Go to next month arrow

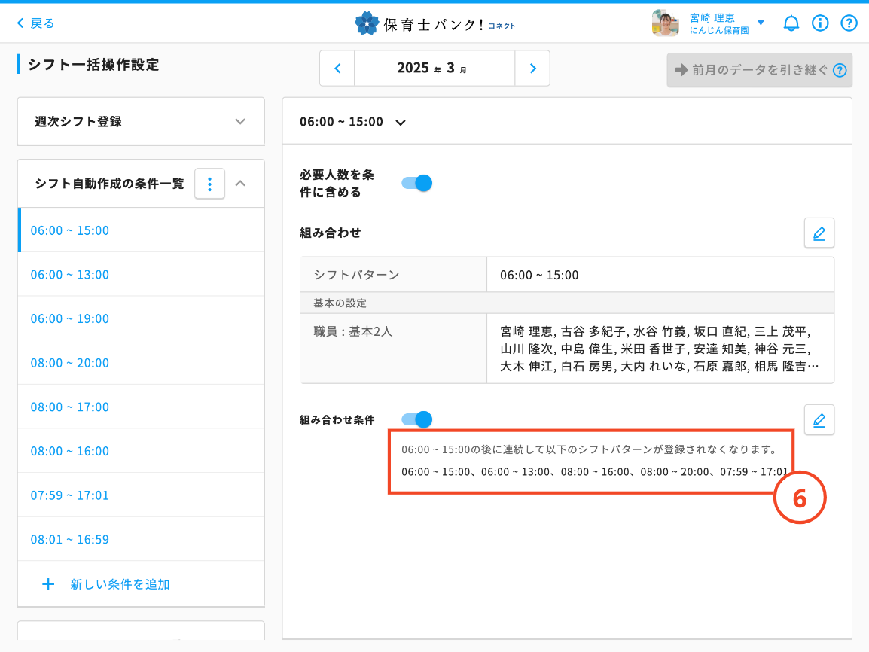[532, 69]
